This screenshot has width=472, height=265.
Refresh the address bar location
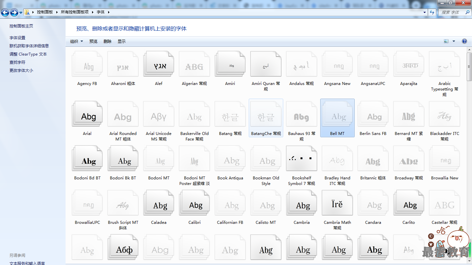432,12
